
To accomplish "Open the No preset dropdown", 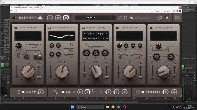I will pyautogui.click(x=81, y=11).
